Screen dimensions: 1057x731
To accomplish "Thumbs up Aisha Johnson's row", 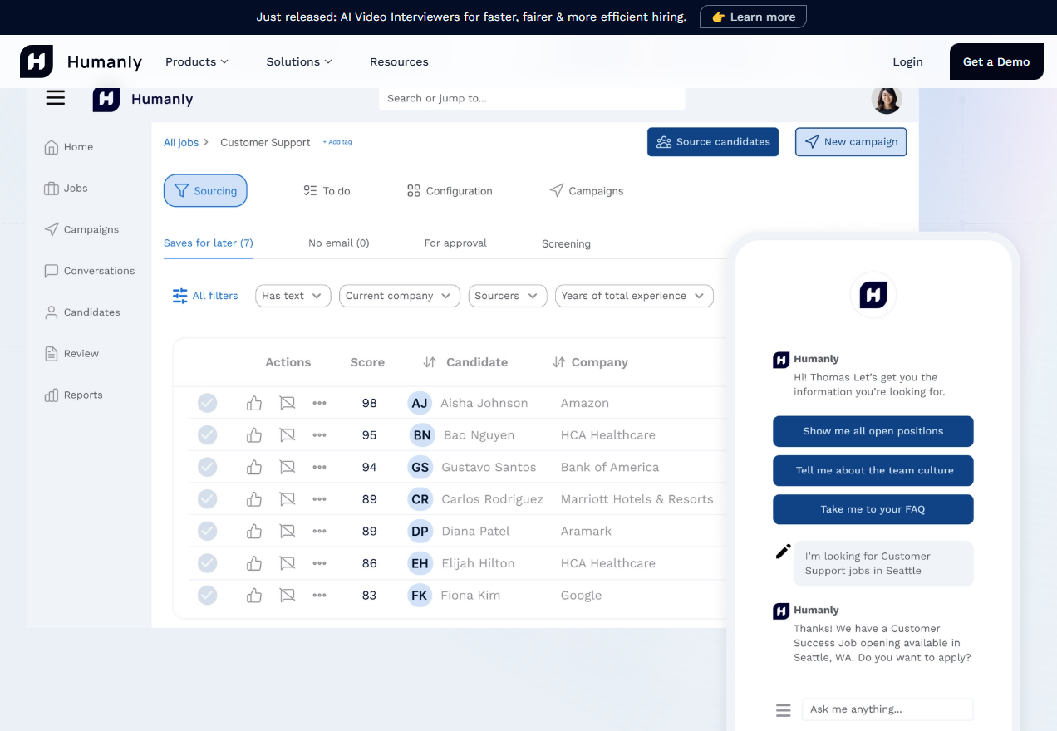I will 254,403.
